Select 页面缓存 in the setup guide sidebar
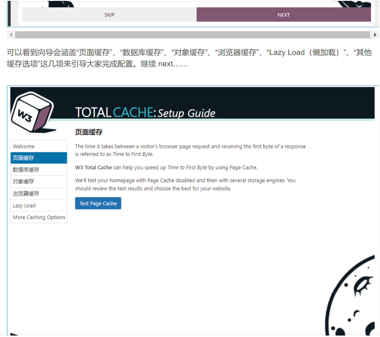380x337 pixels. pos(39,158)
